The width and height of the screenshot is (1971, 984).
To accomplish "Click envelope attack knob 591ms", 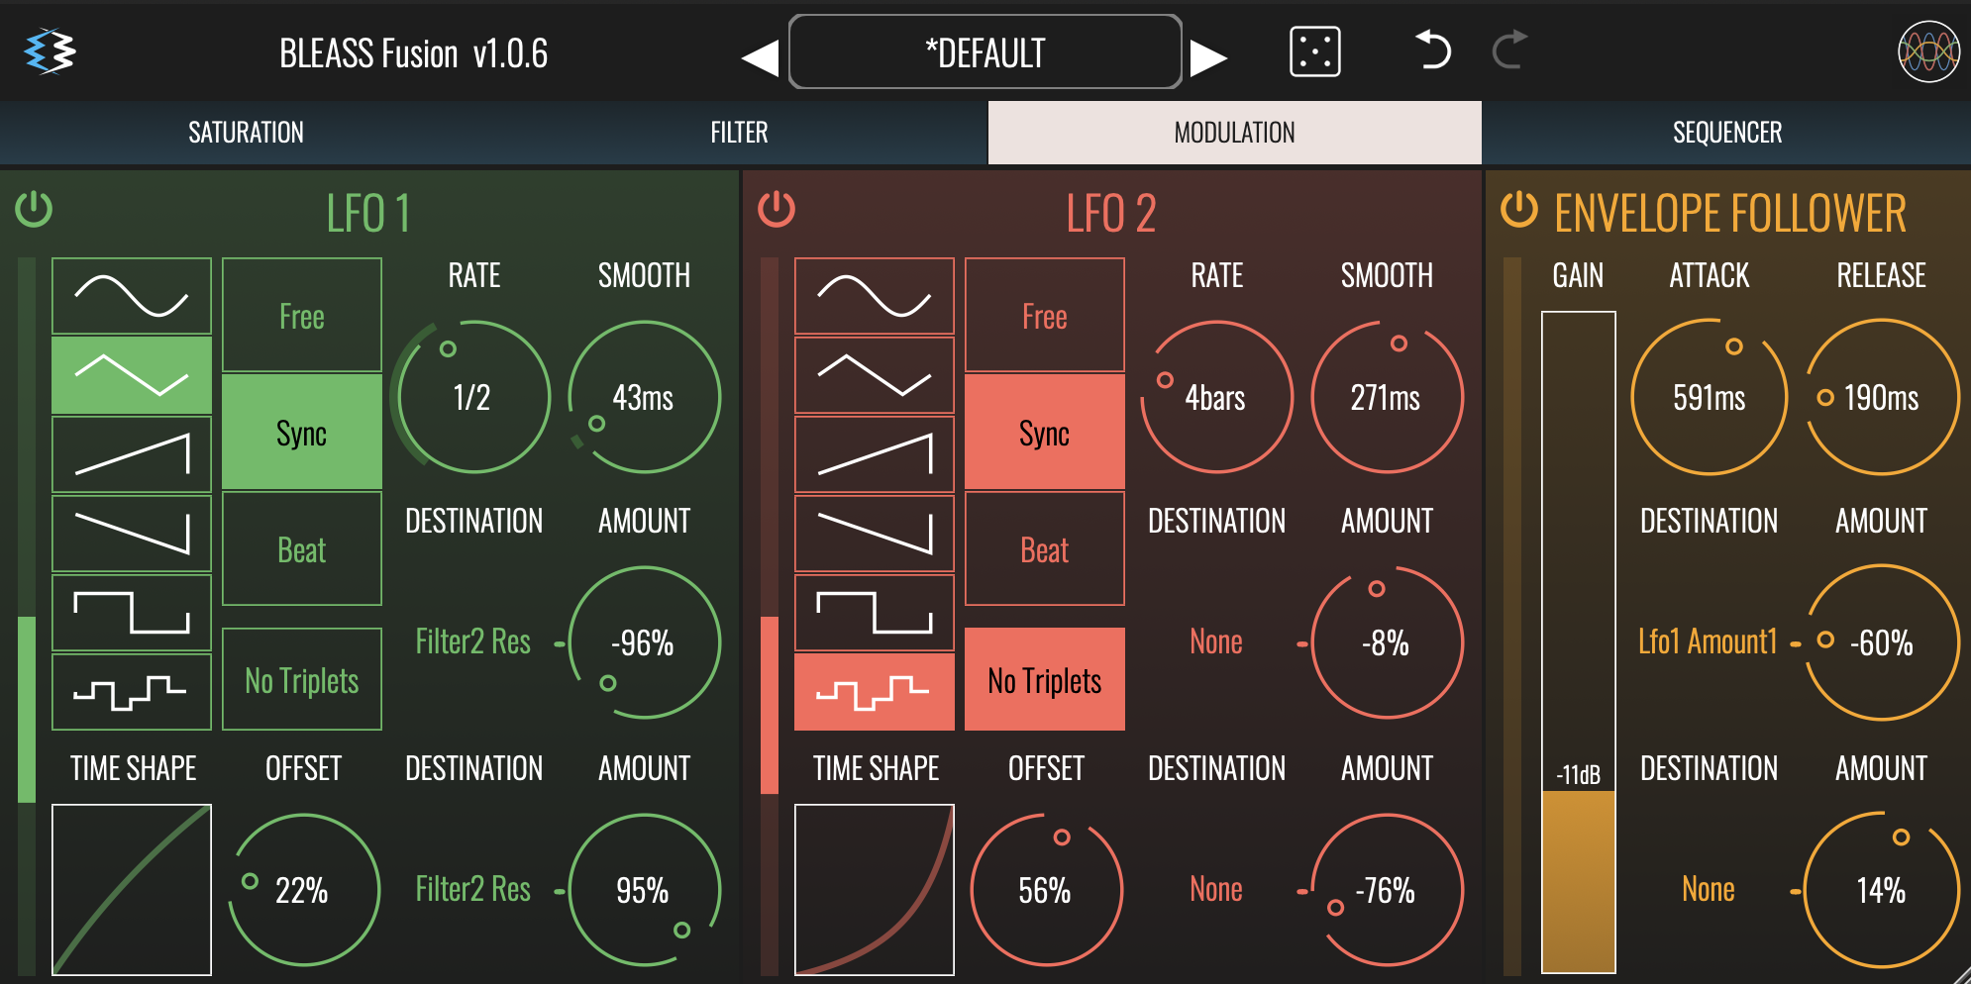I will pos(1710,397).
